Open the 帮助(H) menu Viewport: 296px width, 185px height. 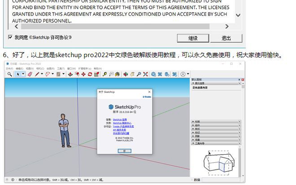click(x=98, y=69)
